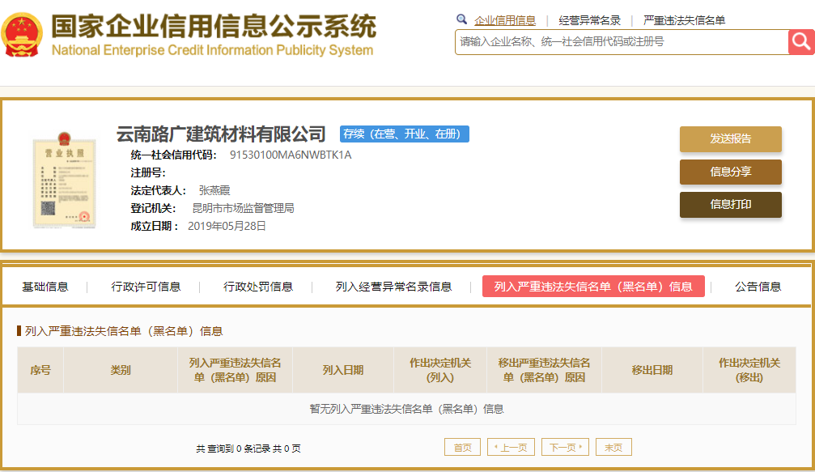Open the business license thumbnail image
Viewport: 815px width, 472px height.
65,180
